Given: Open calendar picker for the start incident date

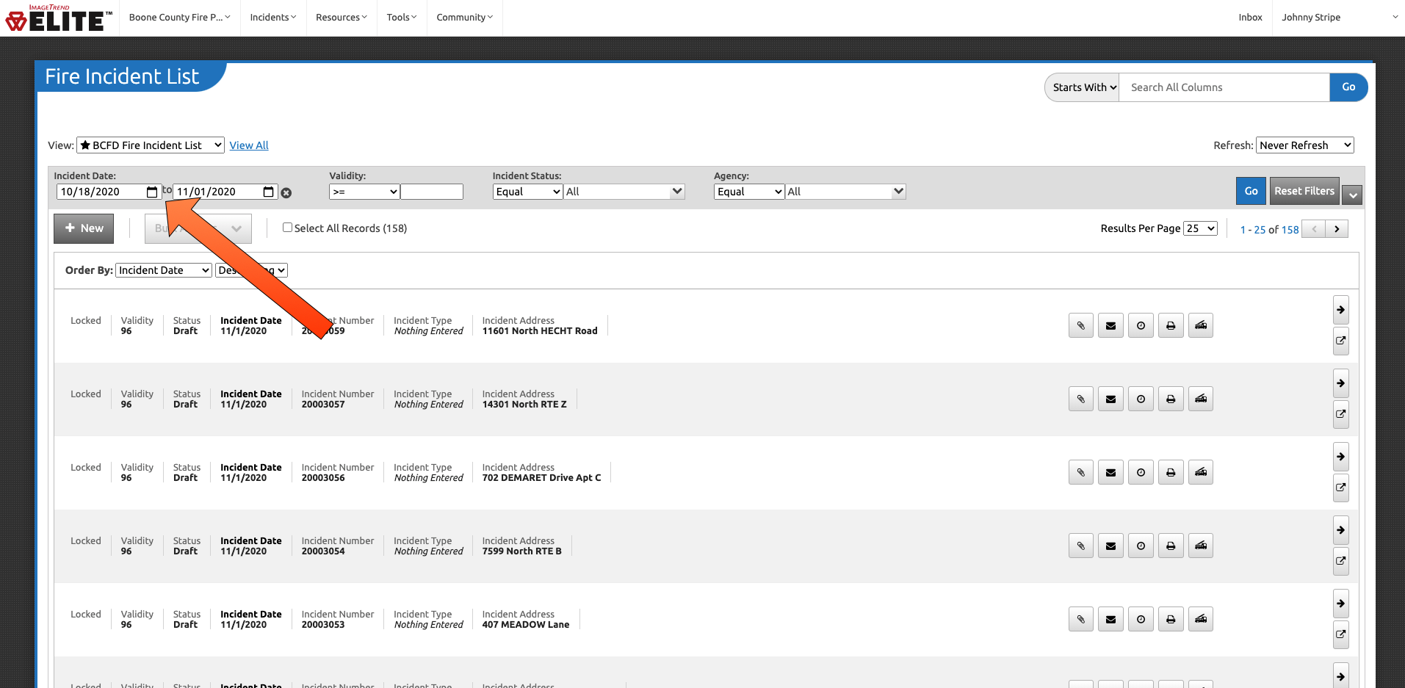Looking at the screenshot, I should (152, 192).
